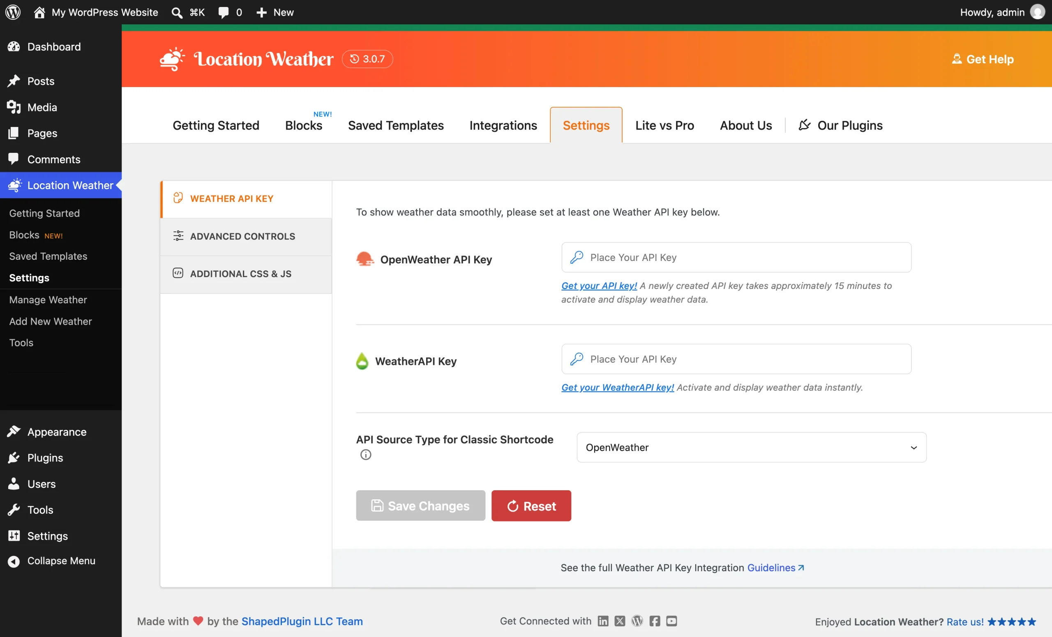Open the X (Twitter) footer icon
The image size is (1052, 637).
point(620,621)
